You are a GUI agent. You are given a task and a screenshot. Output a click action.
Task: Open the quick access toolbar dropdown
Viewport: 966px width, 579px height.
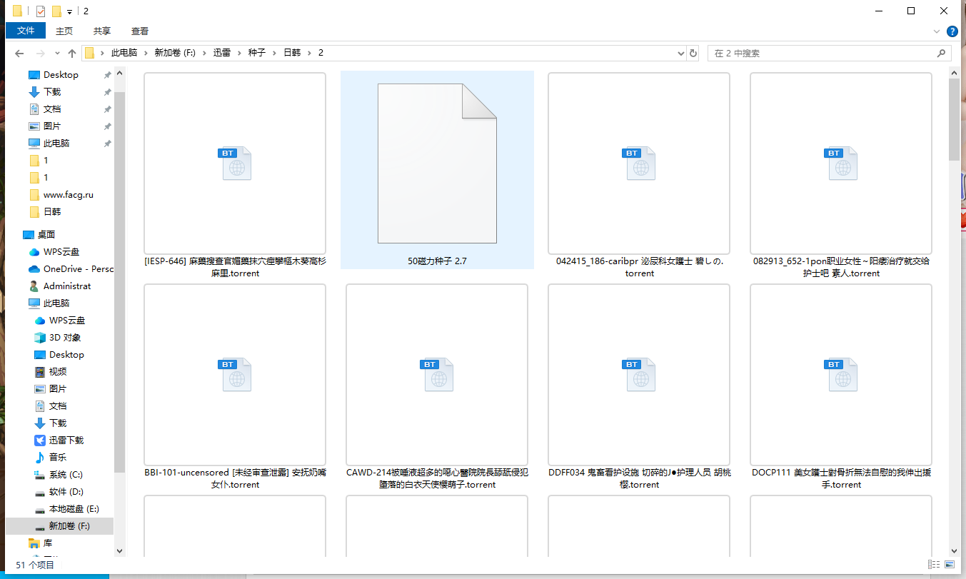tap(69, 11)
